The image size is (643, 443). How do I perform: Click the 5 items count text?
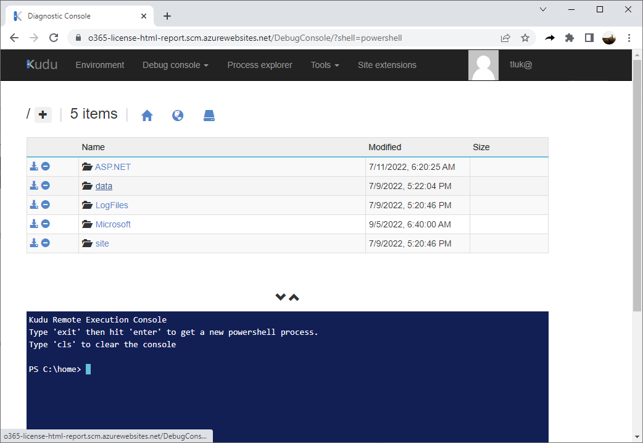pyautogui.click(x=94, y=114)
